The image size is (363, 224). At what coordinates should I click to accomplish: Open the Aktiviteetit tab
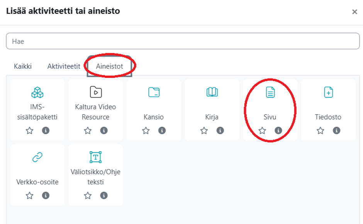tap(64, 66)
